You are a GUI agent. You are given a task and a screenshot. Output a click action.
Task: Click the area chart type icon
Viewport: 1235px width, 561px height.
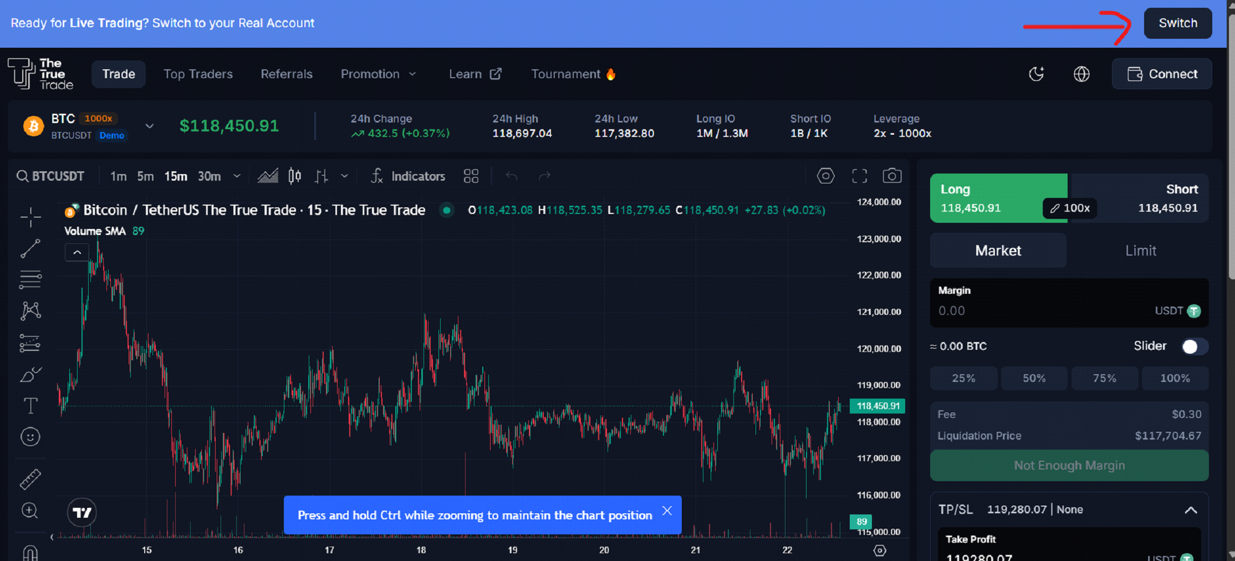268,176
